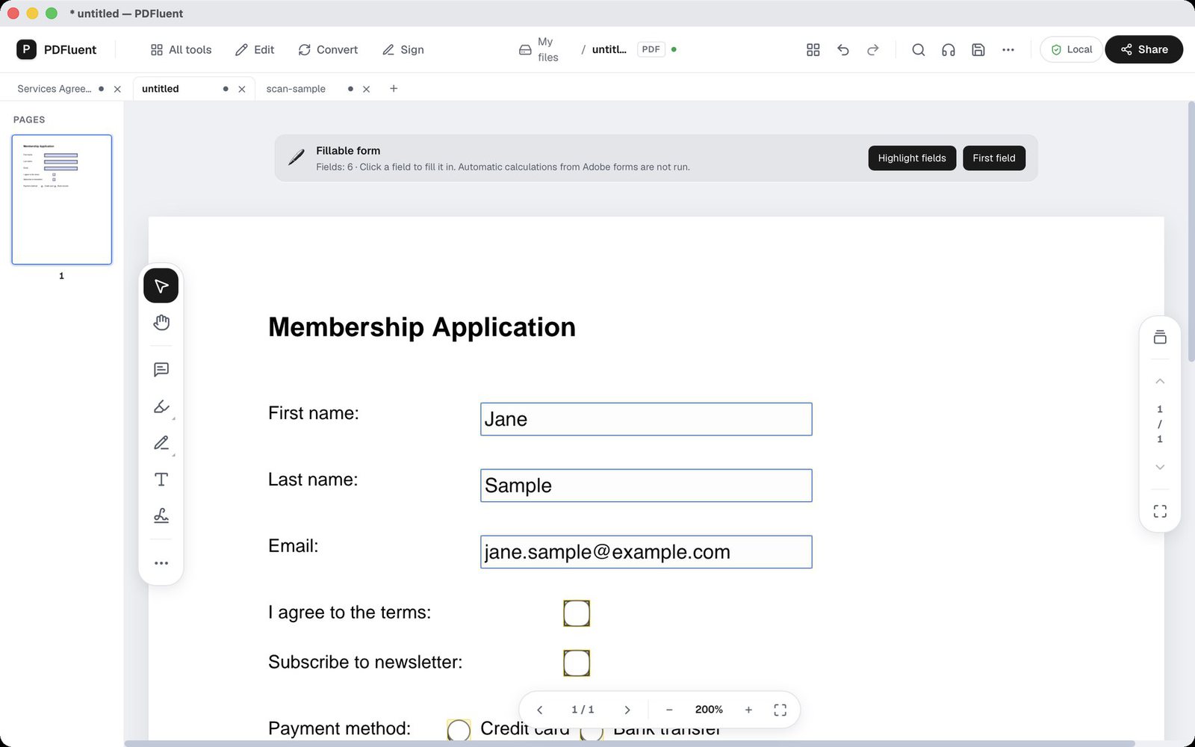Fit page using zoom bar expand icon
This screenshot has width=1195, height=747.
(x=780, y=710)
